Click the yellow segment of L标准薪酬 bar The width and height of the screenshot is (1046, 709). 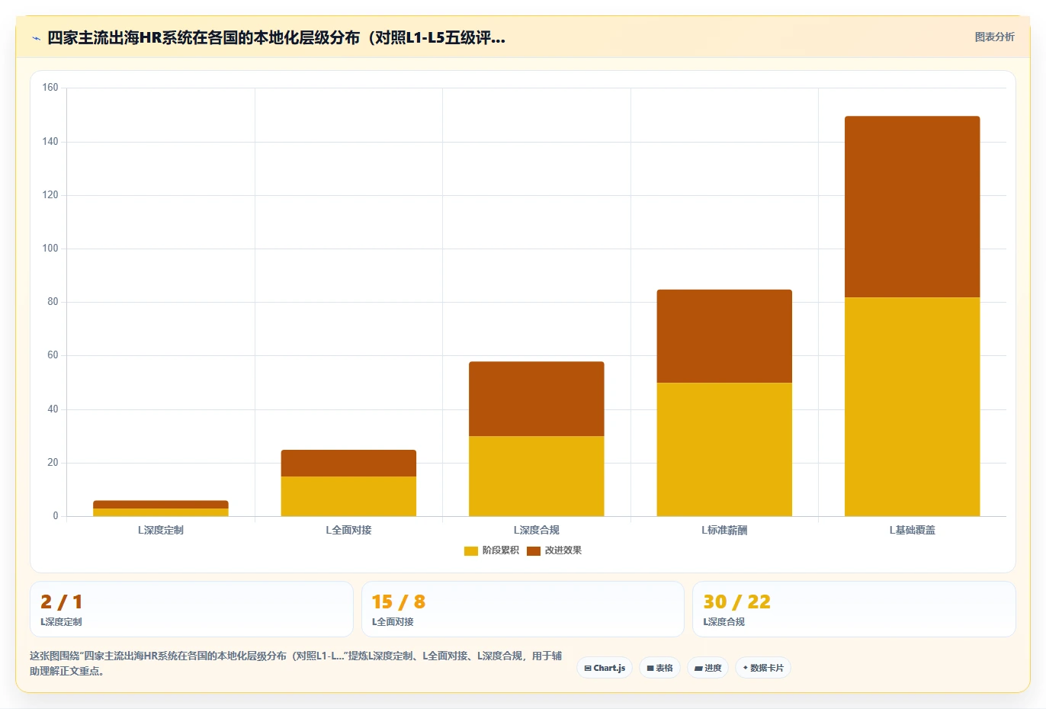pyautogui.click(x=724, y=449)
